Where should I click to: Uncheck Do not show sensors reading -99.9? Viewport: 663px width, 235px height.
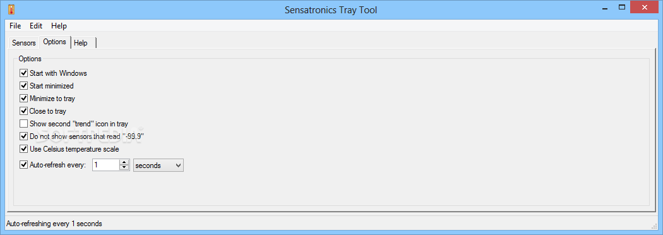tap(24, 136)
